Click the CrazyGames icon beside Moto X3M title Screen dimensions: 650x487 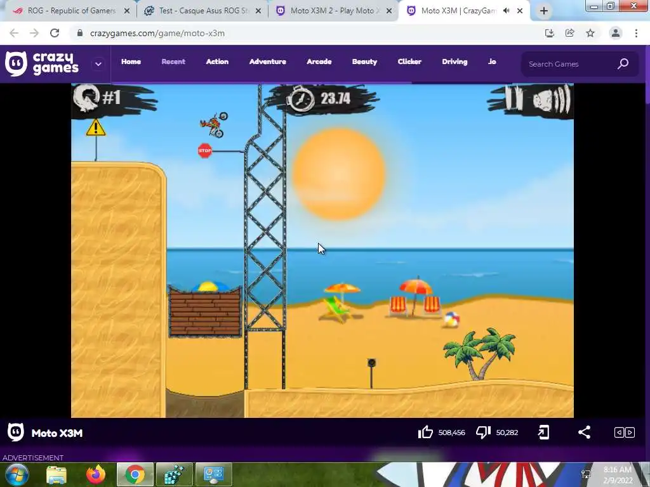point(16,432)
